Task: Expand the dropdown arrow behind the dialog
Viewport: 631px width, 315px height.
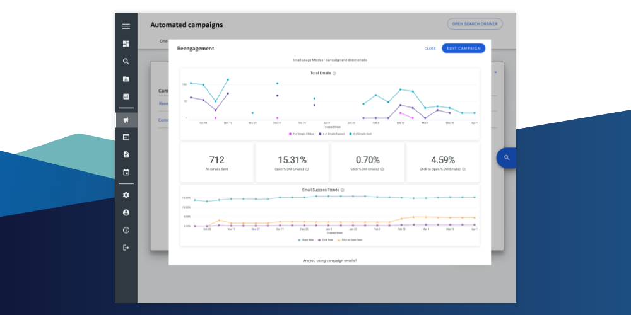Action: click(495, 72)
